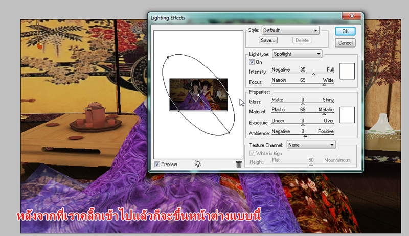Click the trash can icon to delete the light

point(239,164)
